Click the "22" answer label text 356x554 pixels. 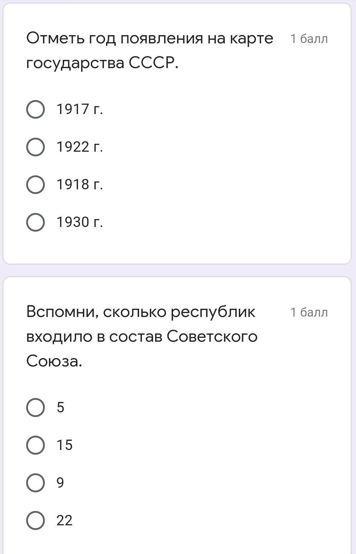pos(65,520)
